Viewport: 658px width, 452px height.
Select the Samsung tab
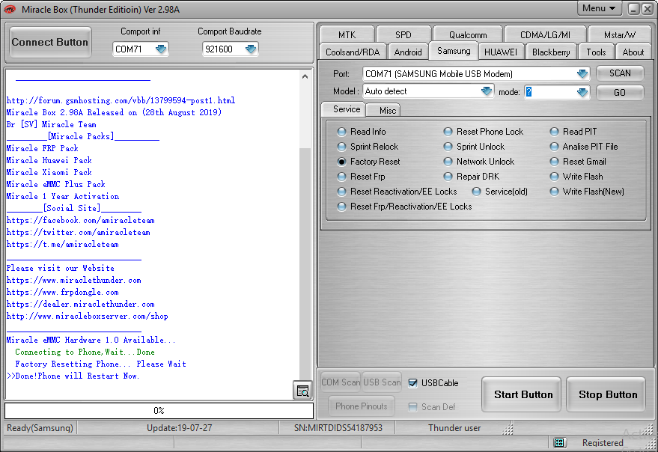454,51
